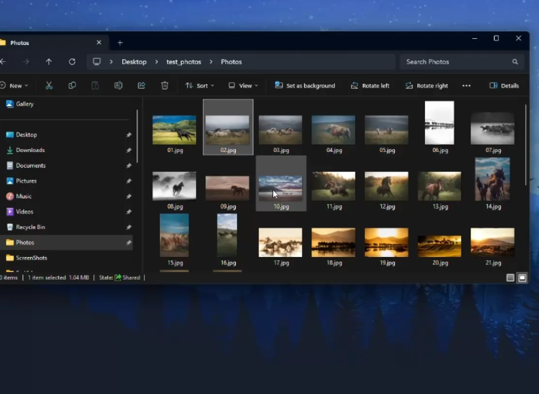Click the Refresh icon in the navigation bar

pos(72,61)
